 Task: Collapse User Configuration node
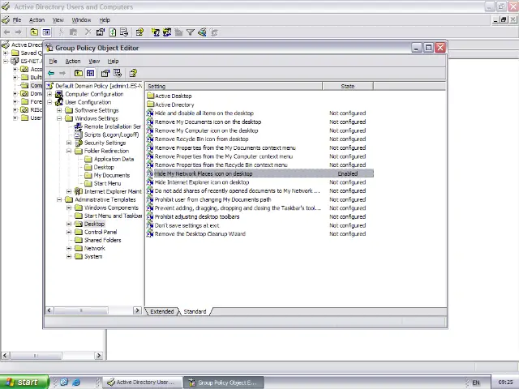point(49,102)
